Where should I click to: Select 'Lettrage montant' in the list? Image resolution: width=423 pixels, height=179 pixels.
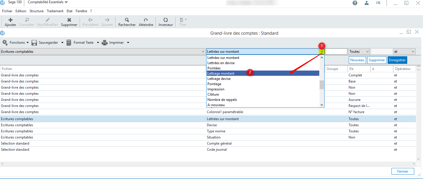click(x=221, y=73)
